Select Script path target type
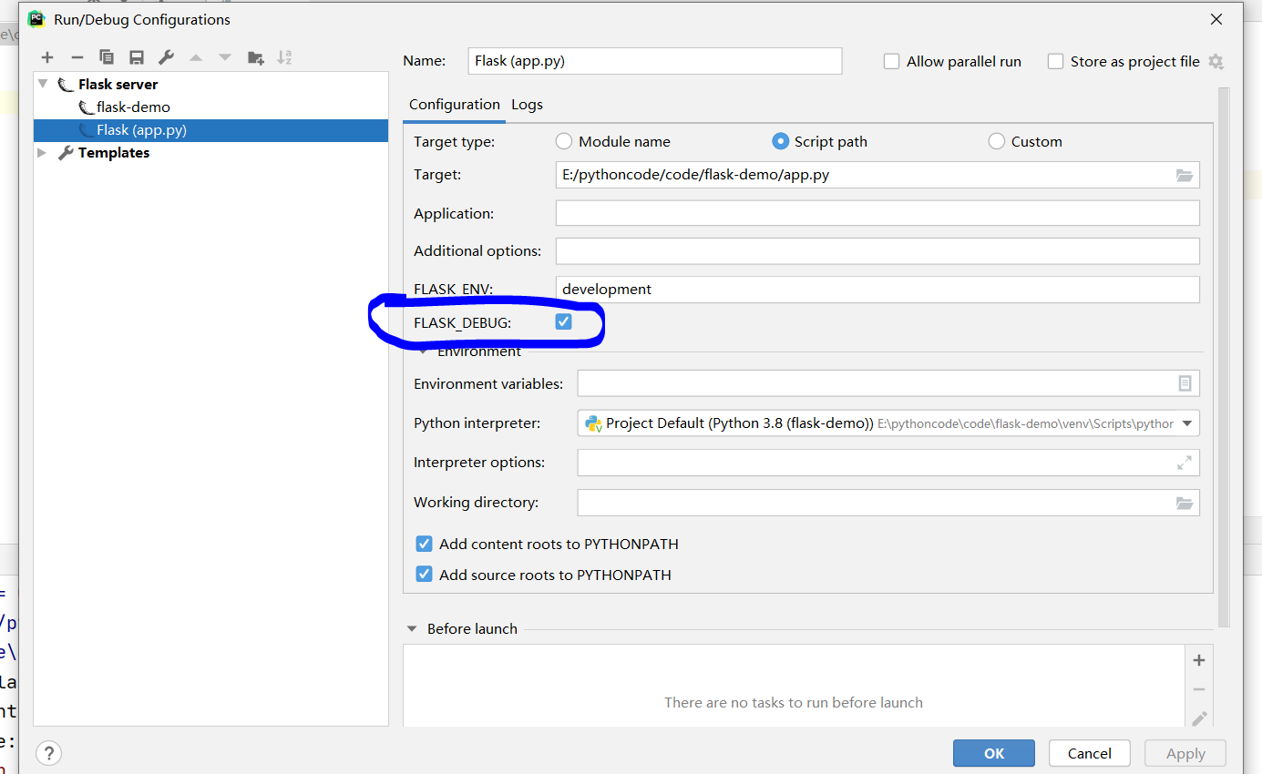 click(780, 141)
